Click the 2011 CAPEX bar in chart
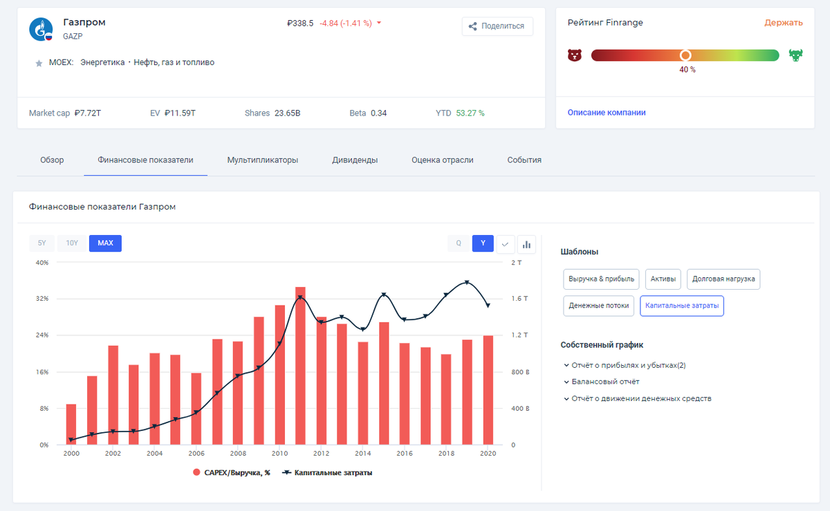Viewport: 830px width, 511px height. (x=300, y=366)
